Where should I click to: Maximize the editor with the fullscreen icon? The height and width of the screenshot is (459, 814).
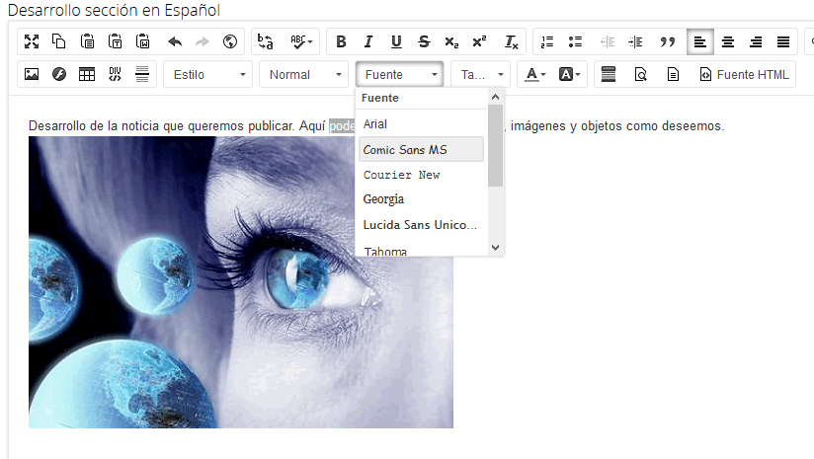pyautogui.click(x=32, y=41)
